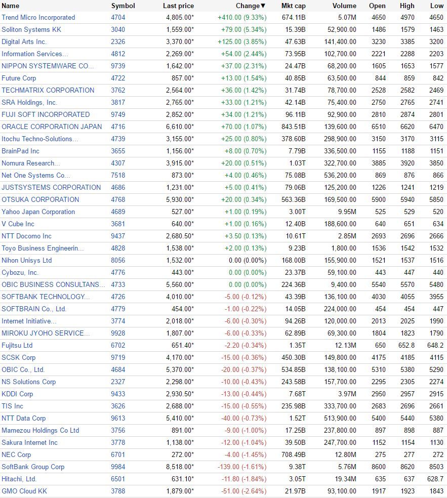
Task: Open Future Corp link
Action: click(19, 78)
